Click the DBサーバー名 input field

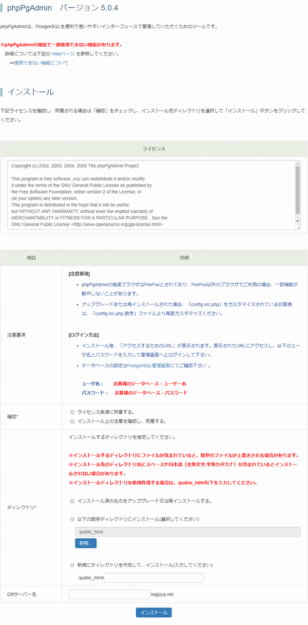109,594
